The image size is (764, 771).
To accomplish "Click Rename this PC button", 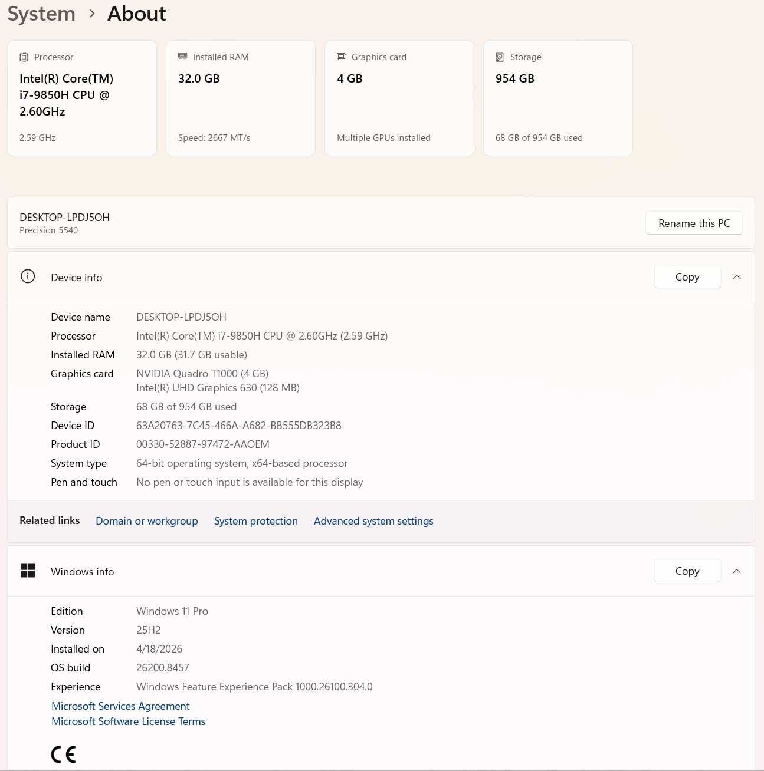I will tap(694, 223).
